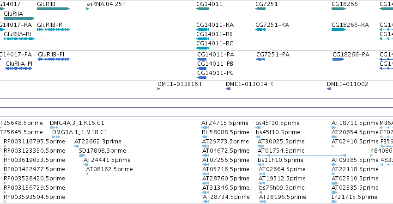Select the GluRIIB gene arrow glyph

[53, 9]
